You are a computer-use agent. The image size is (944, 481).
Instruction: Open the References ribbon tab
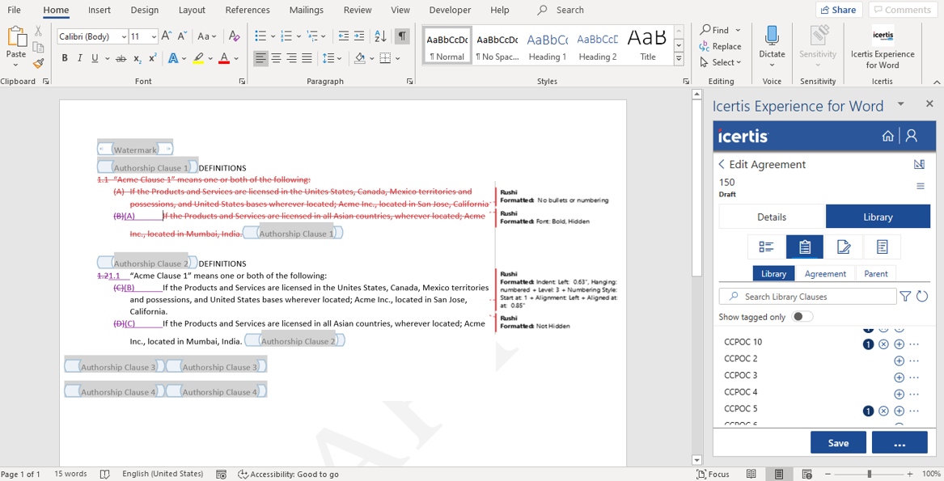[248, 10]
